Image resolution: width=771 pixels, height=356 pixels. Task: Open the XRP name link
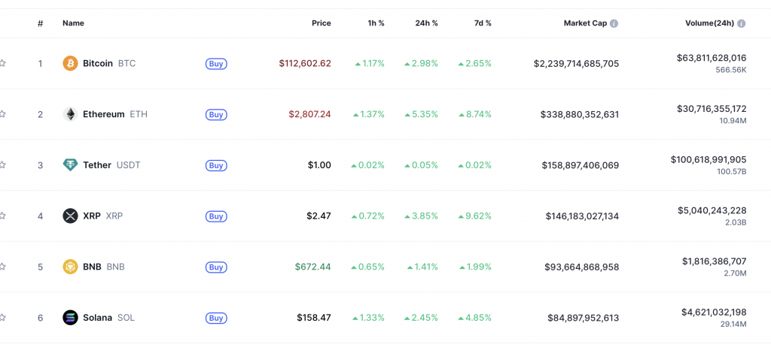[x=91, y=216]
